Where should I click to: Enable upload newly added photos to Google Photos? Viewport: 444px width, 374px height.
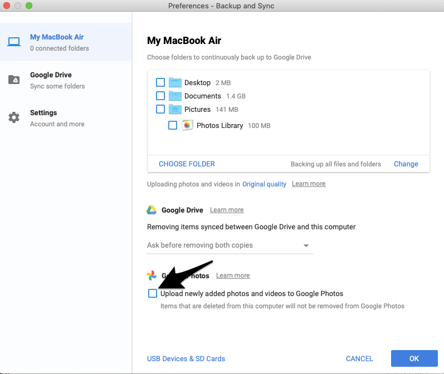(153, 293)
